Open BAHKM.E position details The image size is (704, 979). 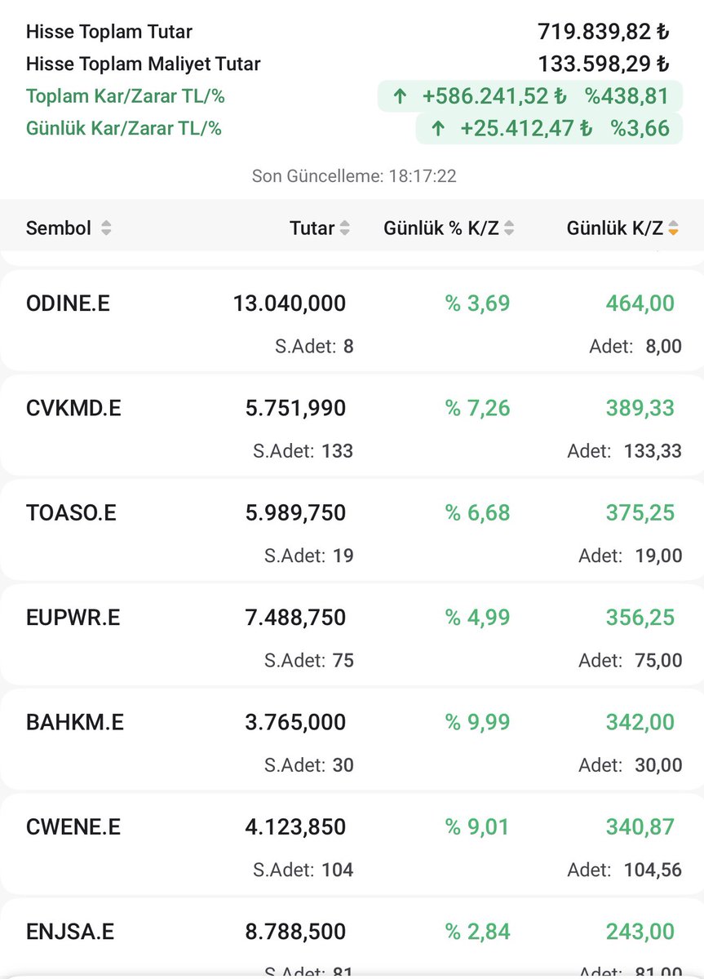pyautogui.click(x=352, y=739)
